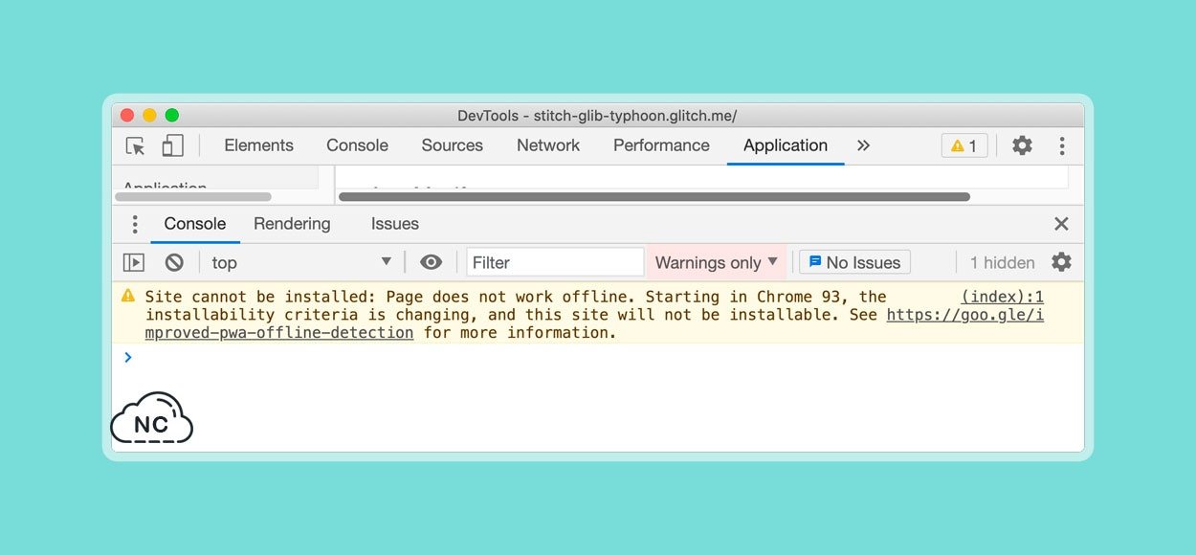
Task: Select the Console tab in the drawer
Action: (195, 224)
